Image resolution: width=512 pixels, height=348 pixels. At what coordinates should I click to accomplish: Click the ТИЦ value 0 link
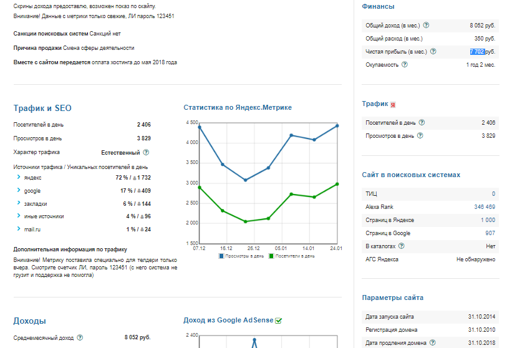click(493, 194)
